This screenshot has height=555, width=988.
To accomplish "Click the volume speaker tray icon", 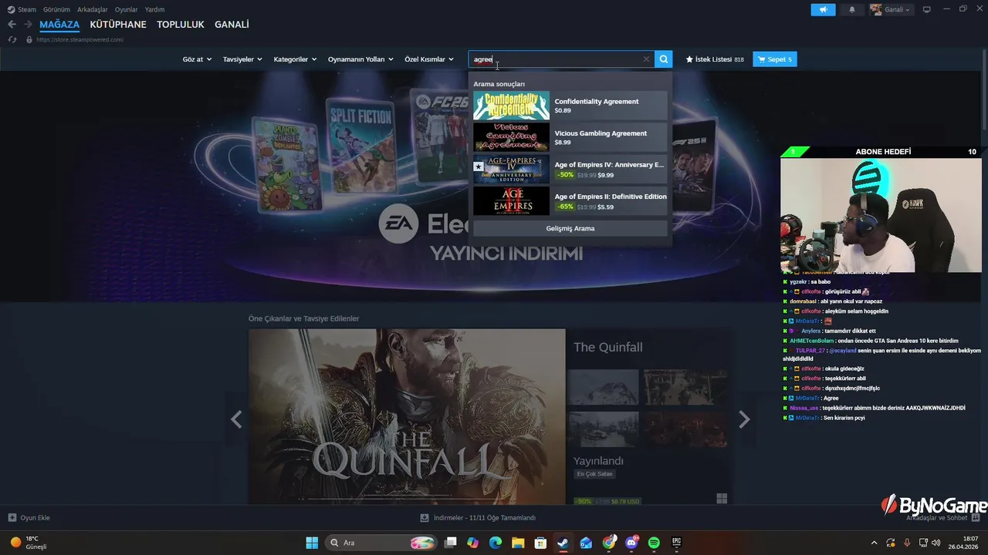I will click(936, 543).
